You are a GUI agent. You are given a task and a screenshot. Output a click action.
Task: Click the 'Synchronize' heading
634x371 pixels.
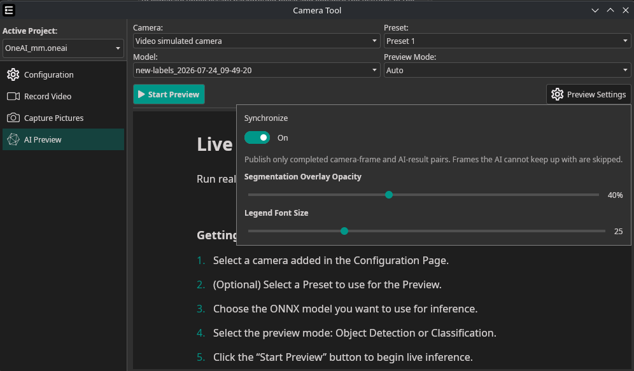266,118
